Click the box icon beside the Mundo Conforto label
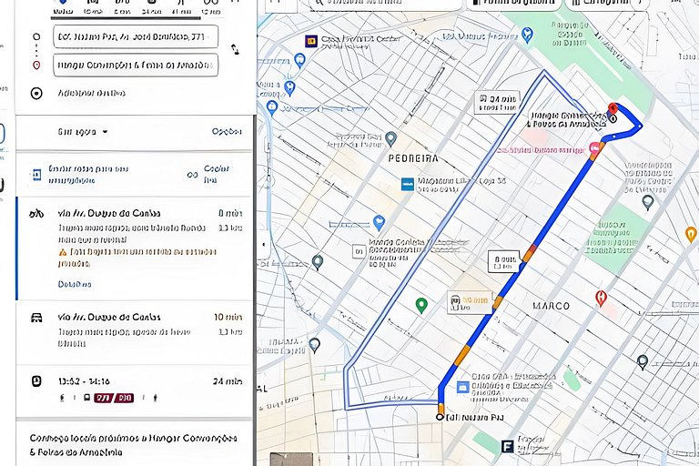This screenshot has width=699, height=466. (x=359, y=251)
